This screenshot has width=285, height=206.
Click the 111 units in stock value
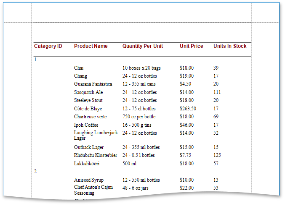click(217, 92)
